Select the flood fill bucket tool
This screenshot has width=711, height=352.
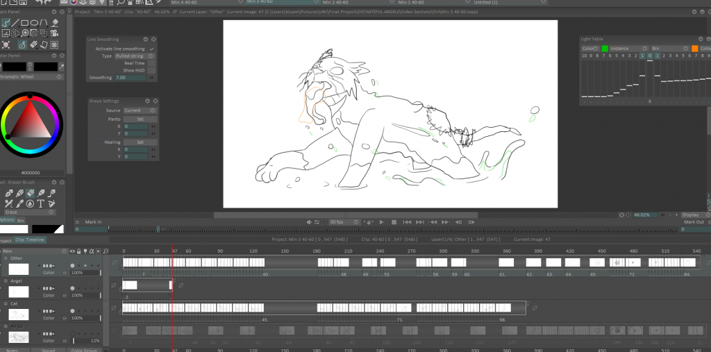55,23
